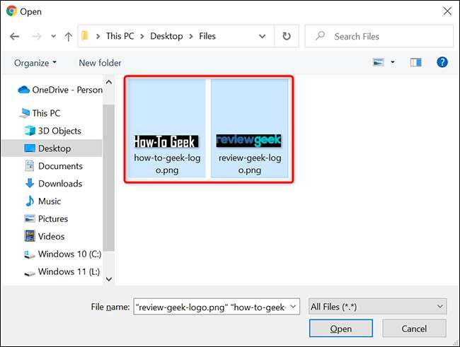Click the review-geek-logo.png file name
The width and height of the screenshot is (460, 347).
point(250,164)
